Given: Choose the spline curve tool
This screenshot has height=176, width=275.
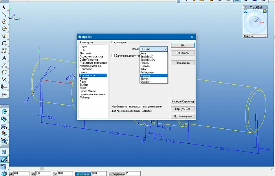Looking at the screenshot, I should (x=4, y=50).
